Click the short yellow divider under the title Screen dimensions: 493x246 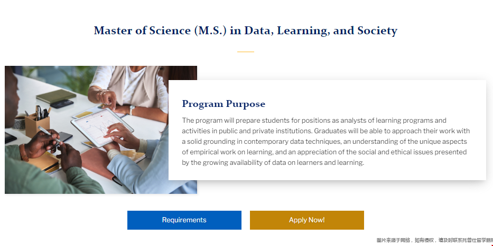coord(245,52)
